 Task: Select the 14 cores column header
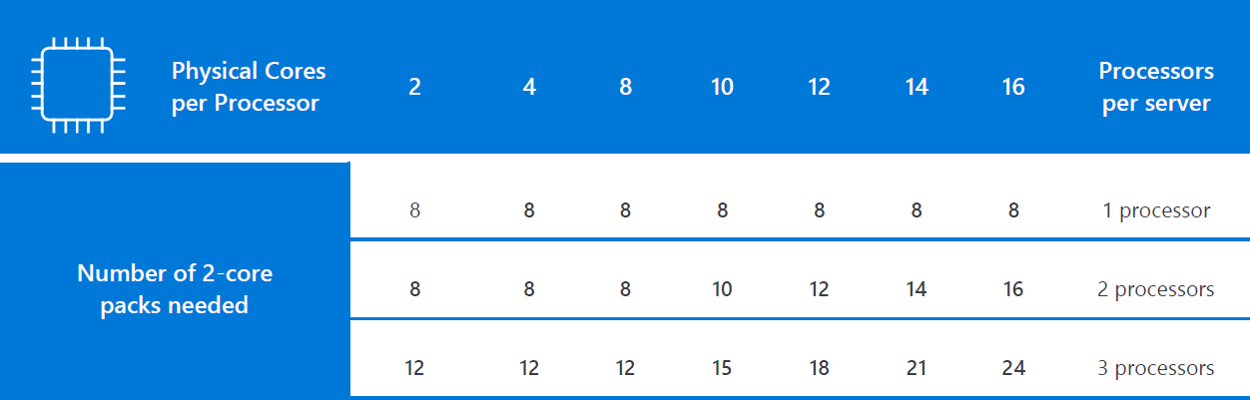click(x=917, y=87)
